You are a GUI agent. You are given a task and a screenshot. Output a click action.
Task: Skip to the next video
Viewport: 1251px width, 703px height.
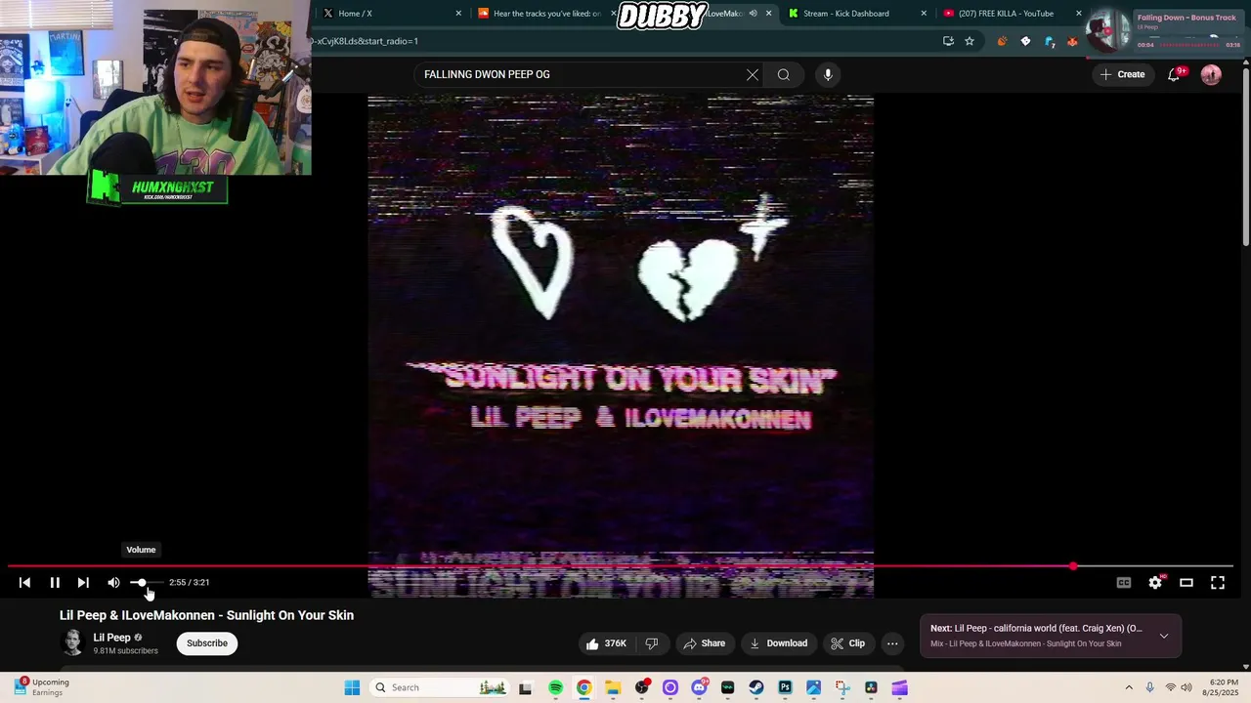pyautogui.click(x=83, y=583)
